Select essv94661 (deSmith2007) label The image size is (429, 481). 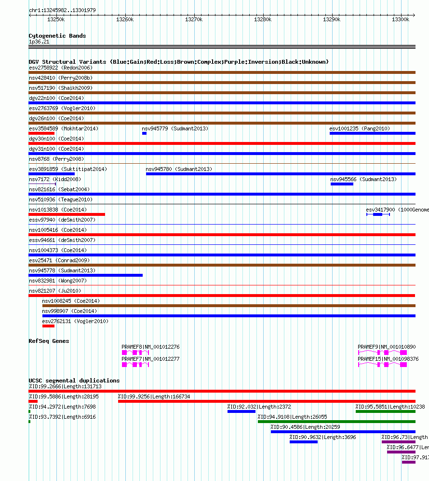coord(62,240)
